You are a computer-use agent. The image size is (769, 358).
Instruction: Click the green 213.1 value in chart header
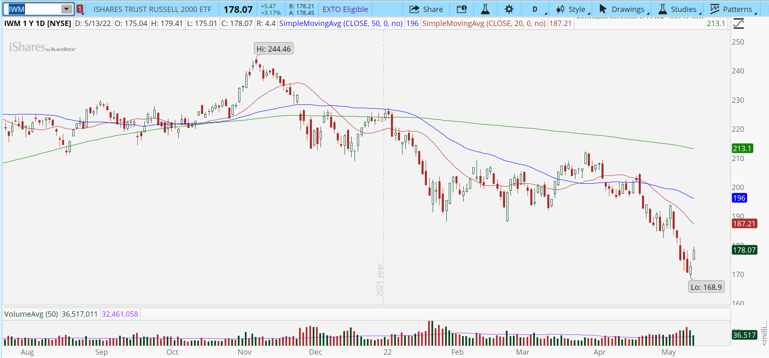[x=716, y=24]
